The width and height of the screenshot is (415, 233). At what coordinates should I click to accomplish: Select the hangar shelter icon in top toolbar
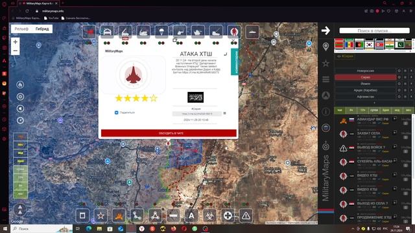107,32
